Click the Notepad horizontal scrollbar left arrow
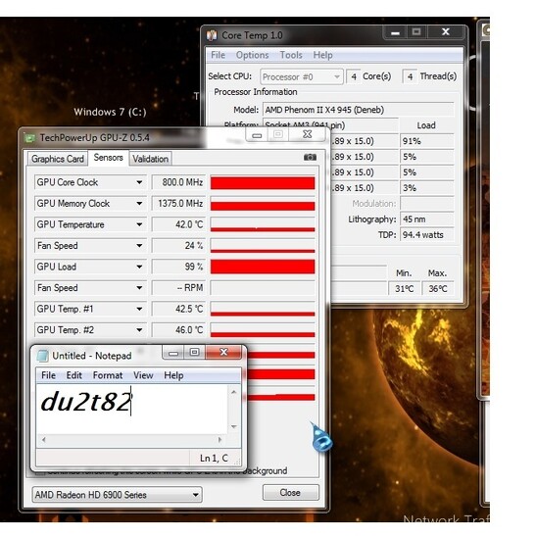Viewport: 536px width, 536px height. coord(44,440)
